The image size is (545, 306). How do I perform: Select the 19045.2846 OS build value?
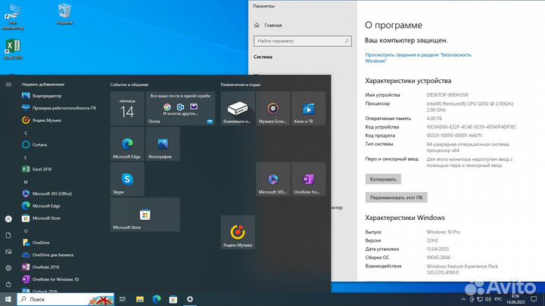438,258
